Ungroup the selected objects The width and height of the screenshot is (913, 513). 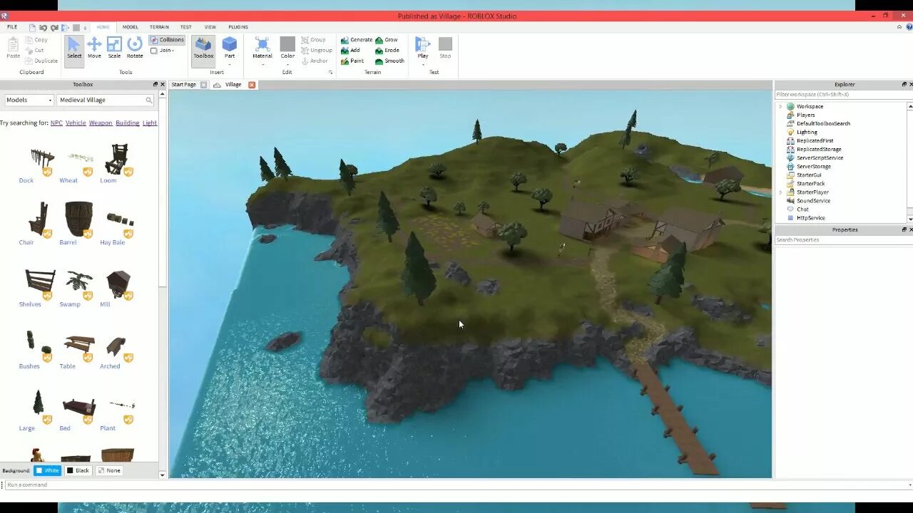coord(317,51)
